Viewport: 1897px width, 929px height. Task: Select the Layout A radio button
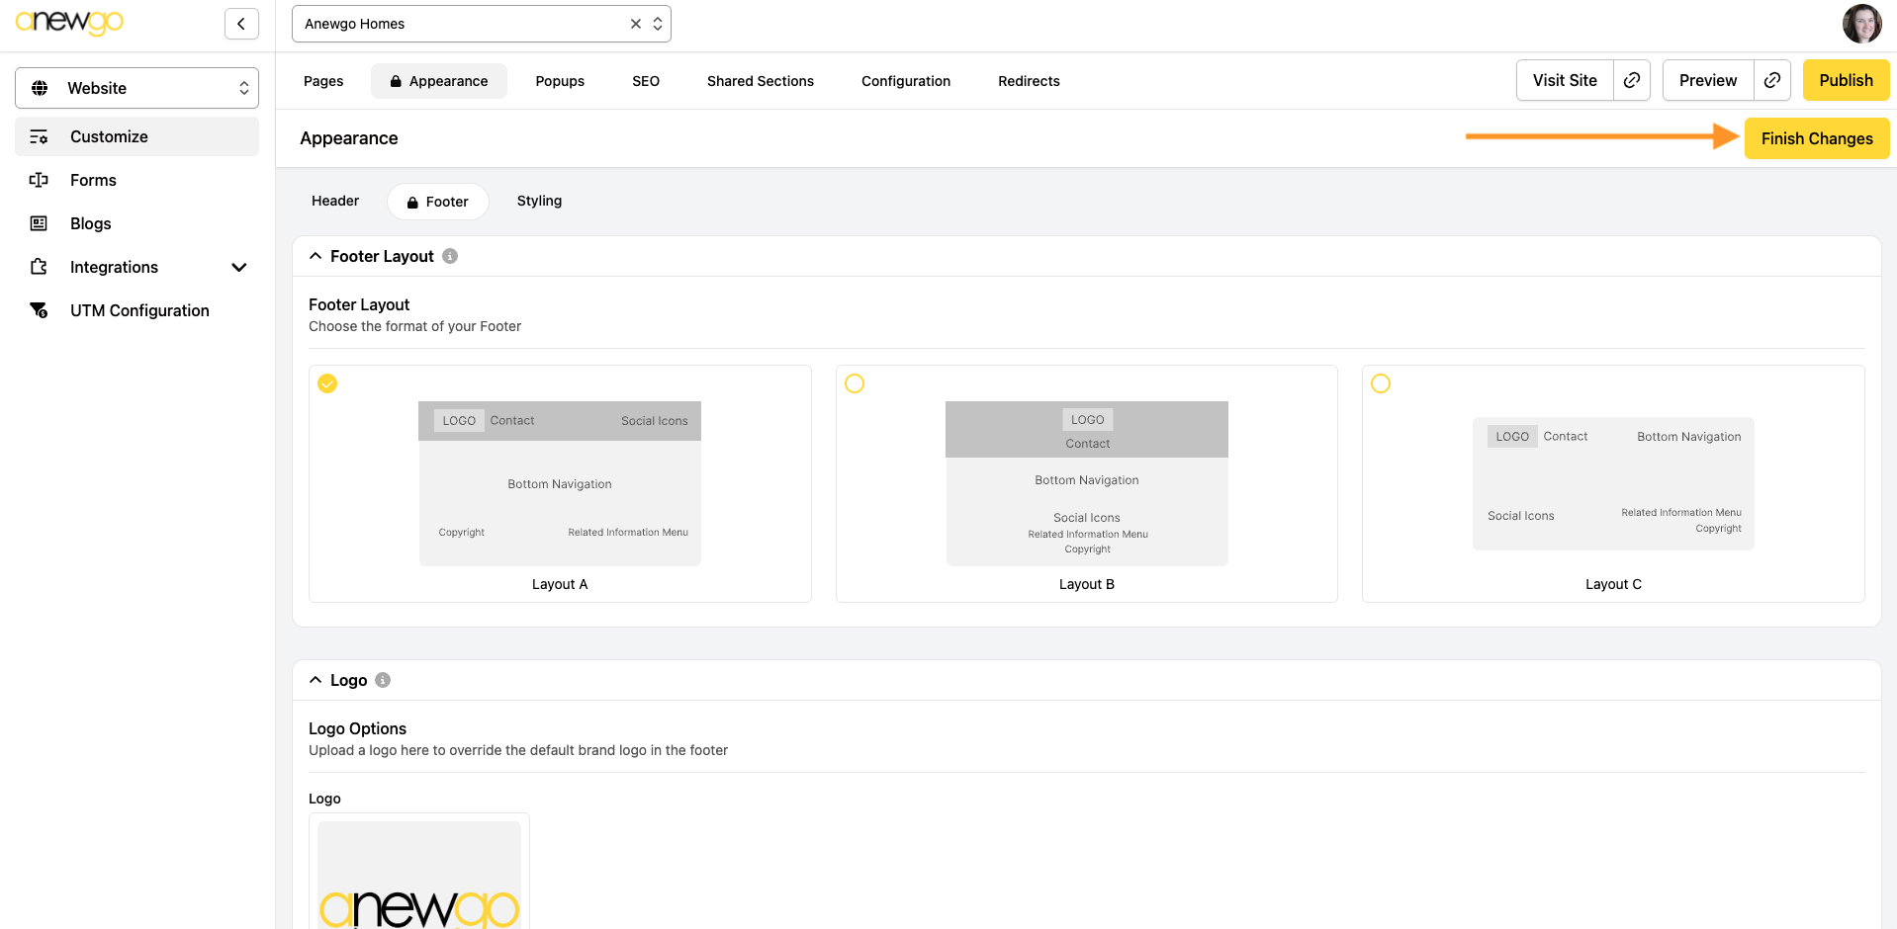point(327,383)
